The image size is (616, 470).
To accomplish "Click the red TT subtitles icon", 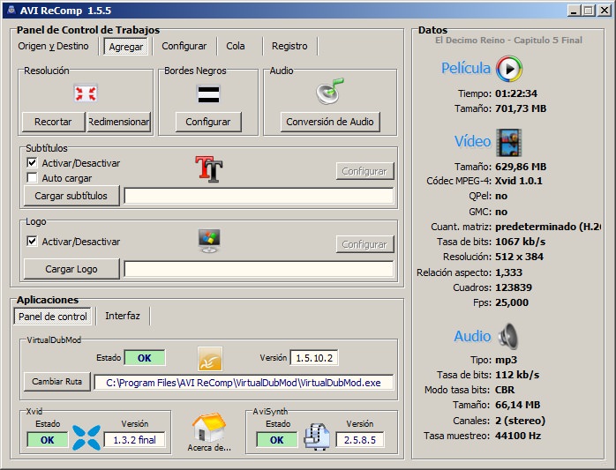I will (x=209, y=168).
